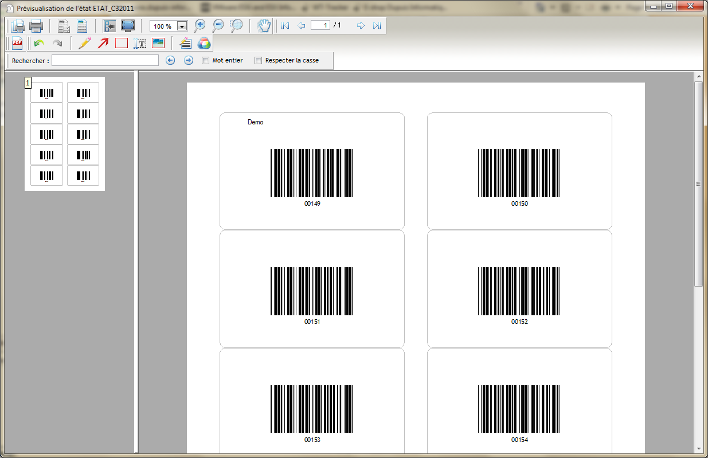708x458 pixels.
Task: Switch to full screen preview
Action: [x=128, y=26]
